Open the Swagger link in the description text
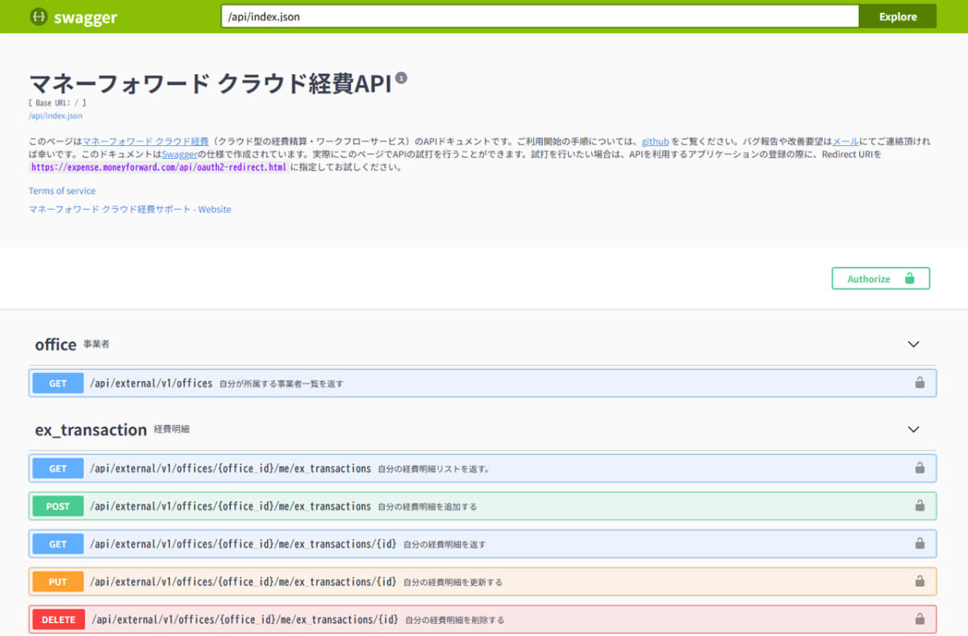Image resolution: width=968 pixels, height=636 pixels. point(179,154)
